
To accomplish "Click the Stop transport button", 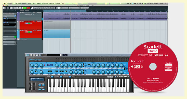I will tap(22, 8).
